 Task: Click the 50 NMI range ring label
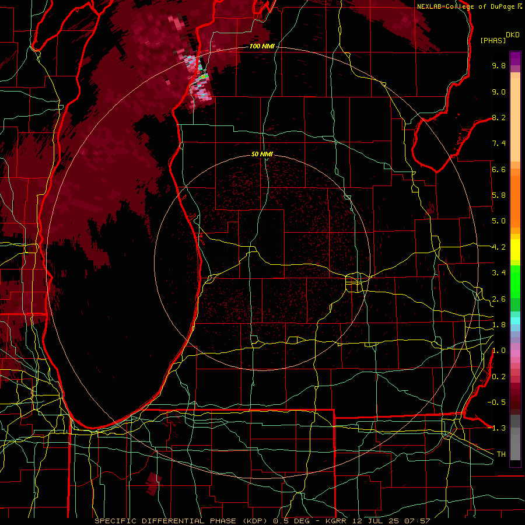click(262, 155)
